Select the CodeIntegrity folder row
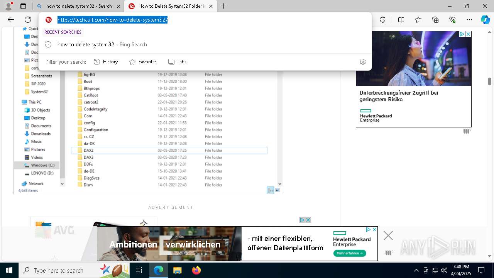494x278 pixels. (x=169, y=109)
